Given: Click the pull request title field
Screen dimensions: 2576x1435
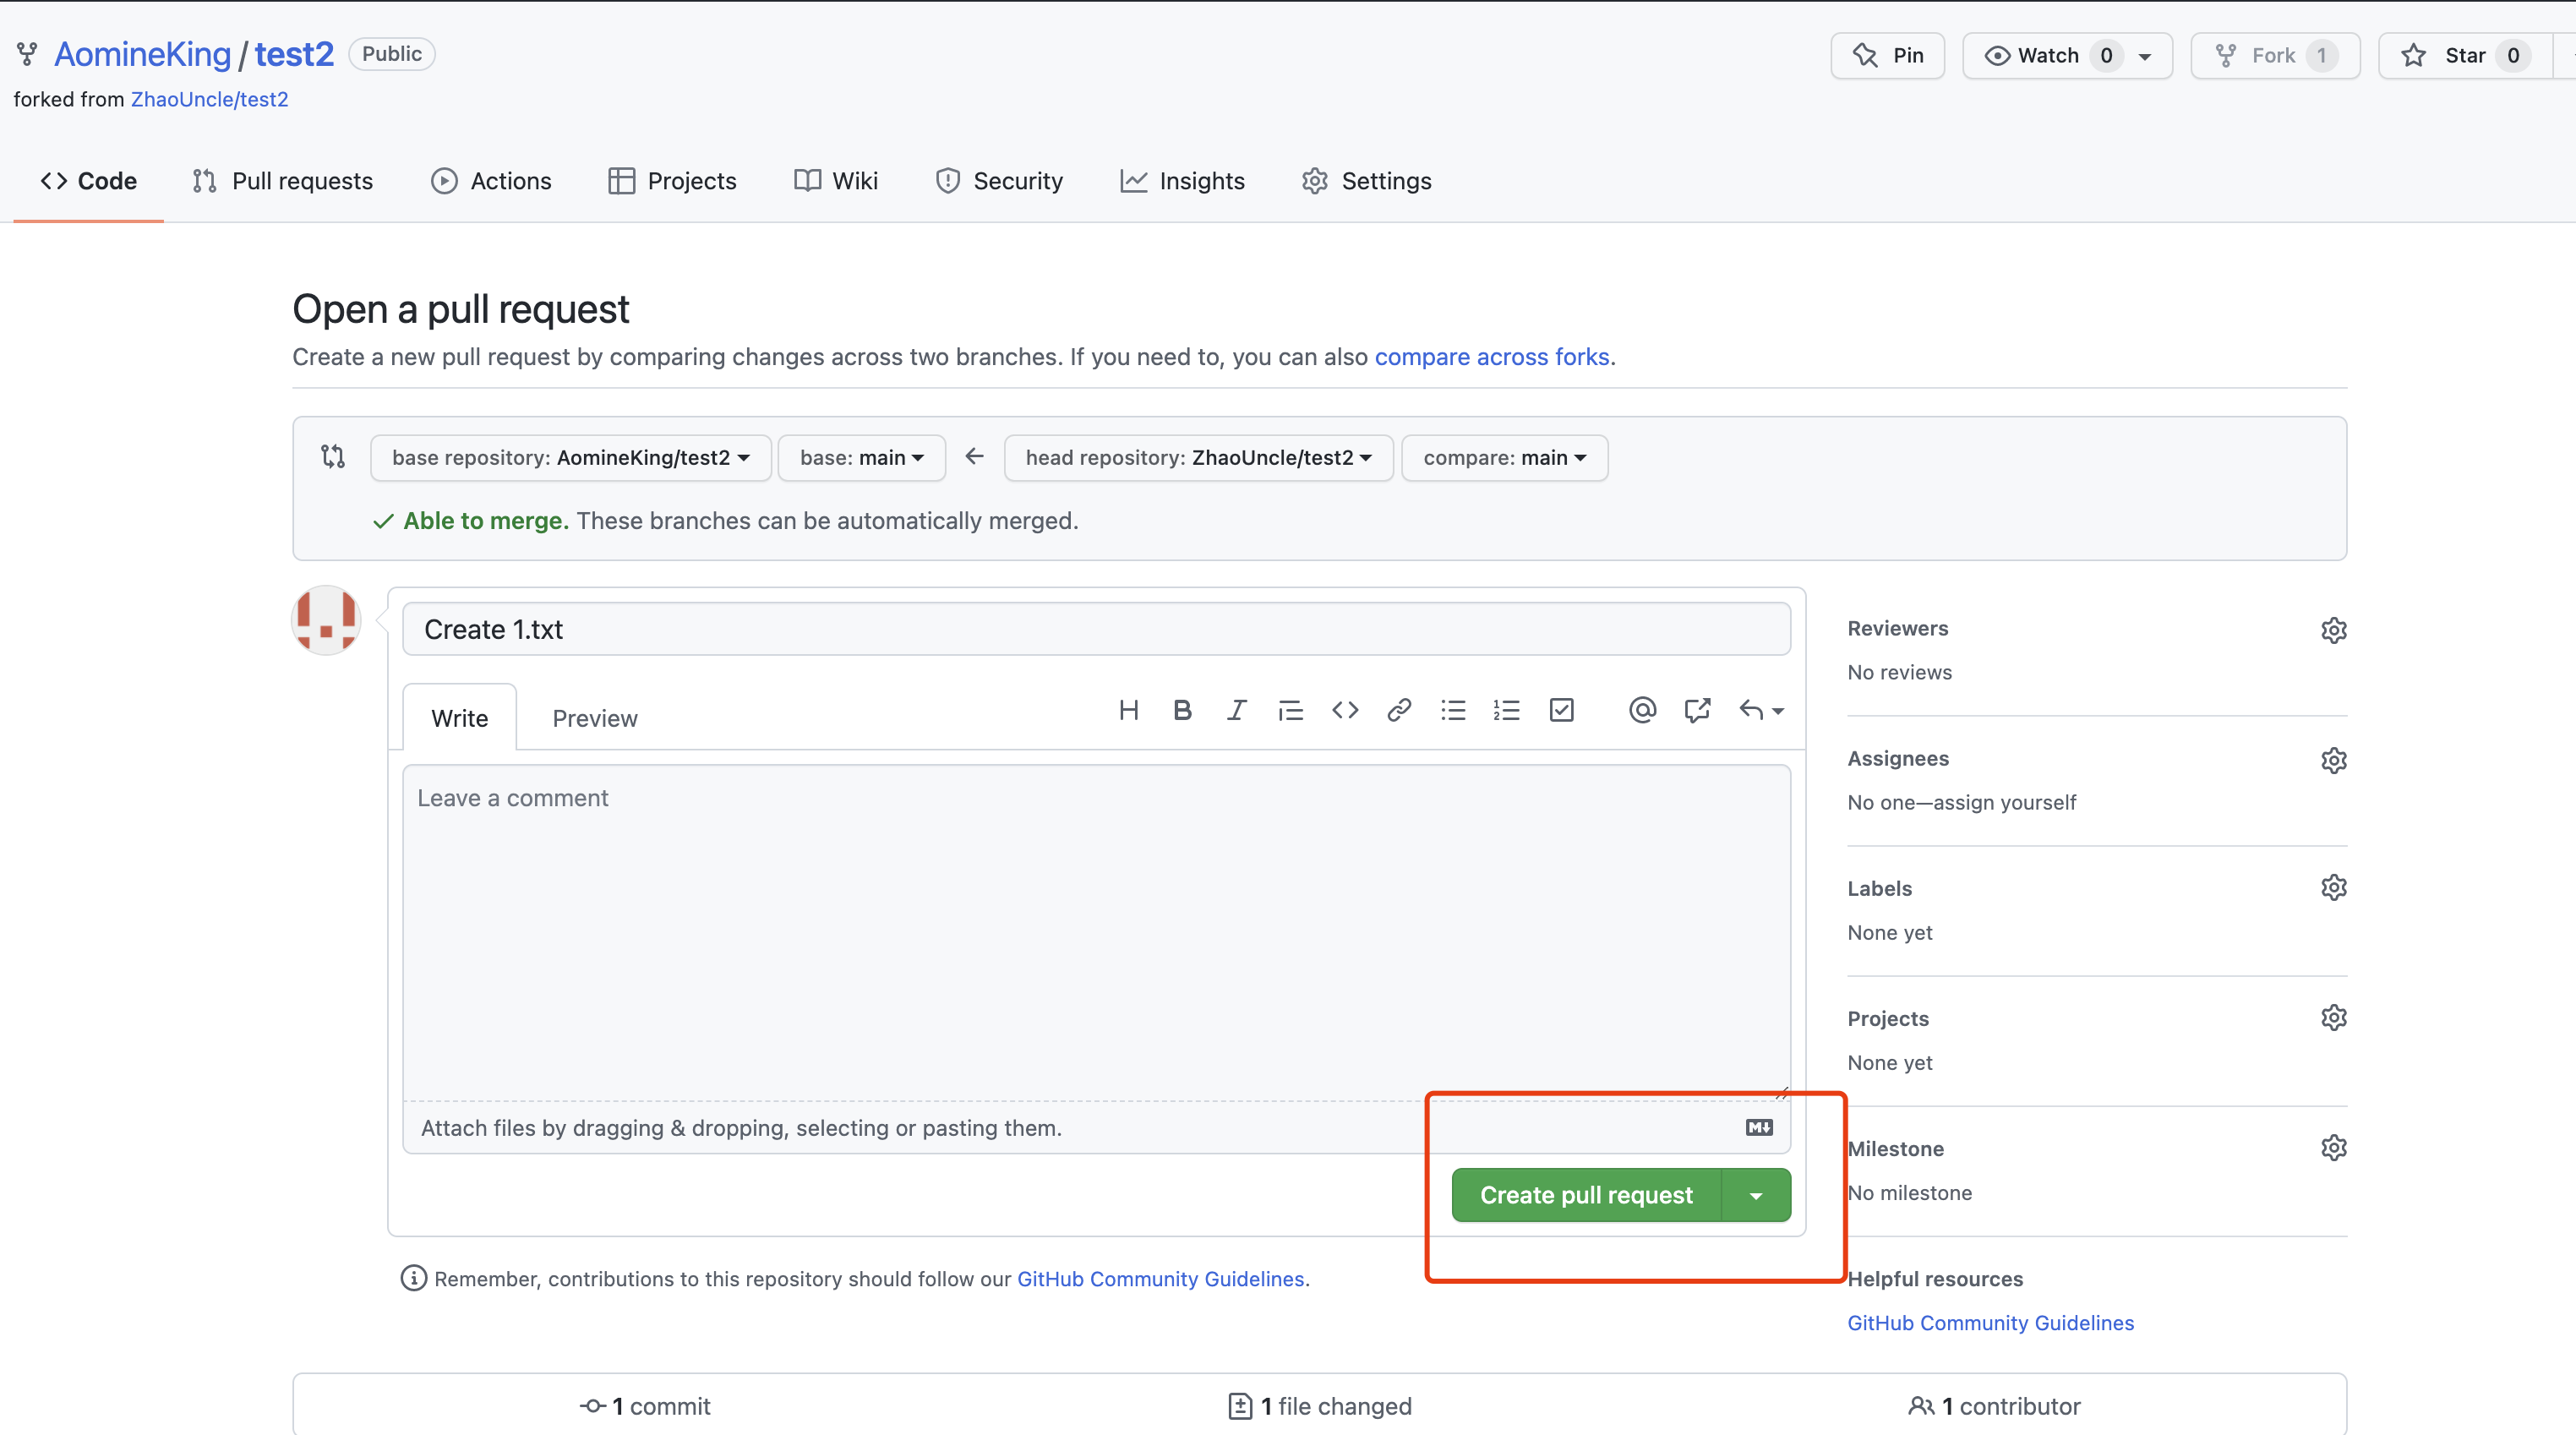Looking at the screenshot, I should [x=1096, y=629].
